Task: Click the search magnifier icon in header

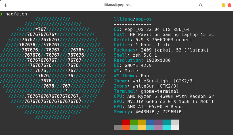Action: [x=201, y=5]
